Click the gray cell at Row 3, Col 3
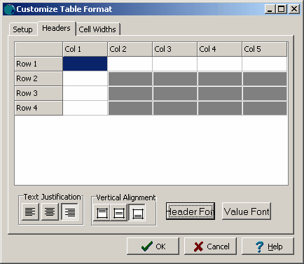 click(175, 94)
